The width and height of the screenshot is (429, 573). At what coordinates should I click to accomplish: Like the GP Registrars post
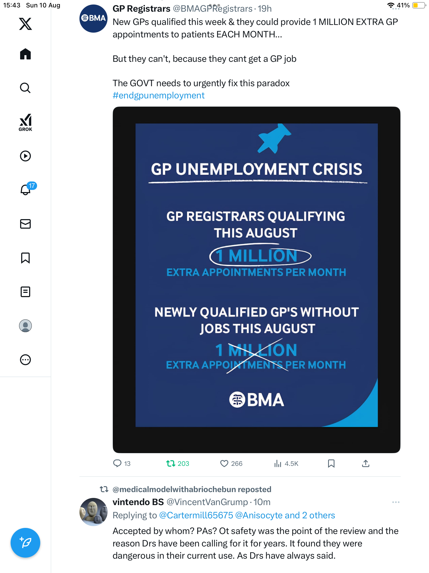coord(224,463)
